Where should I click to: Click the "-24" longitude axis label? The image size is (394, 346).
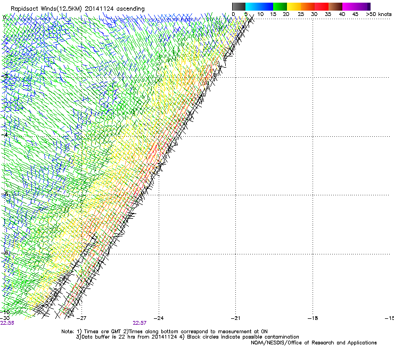tap(159, 318)
